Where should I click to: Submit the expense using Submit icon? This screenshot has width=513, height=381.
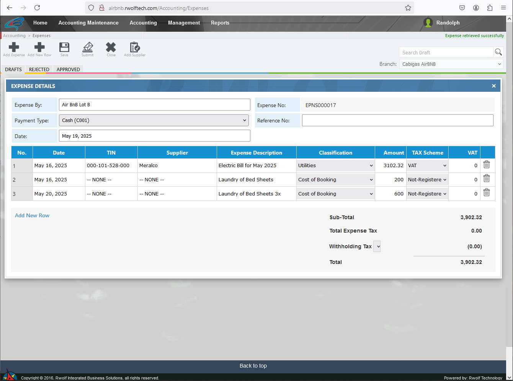tap(88, 47)
